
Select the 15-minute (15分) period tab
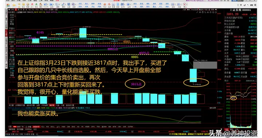click(x=36, y=10)
